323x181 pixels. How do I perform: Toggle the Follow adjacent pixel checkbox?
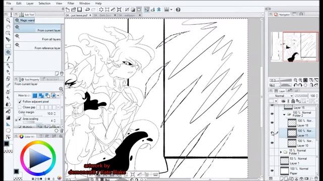click(20, 102)
